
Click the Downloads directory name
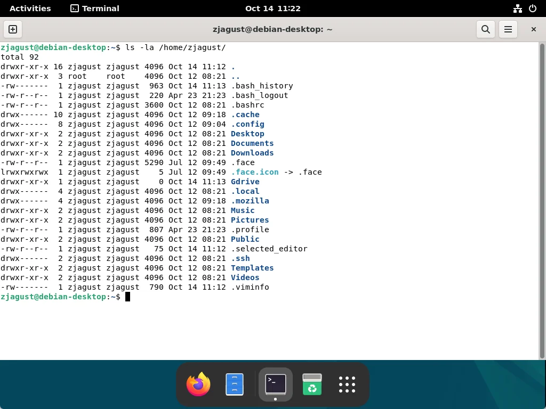(252, 153)
